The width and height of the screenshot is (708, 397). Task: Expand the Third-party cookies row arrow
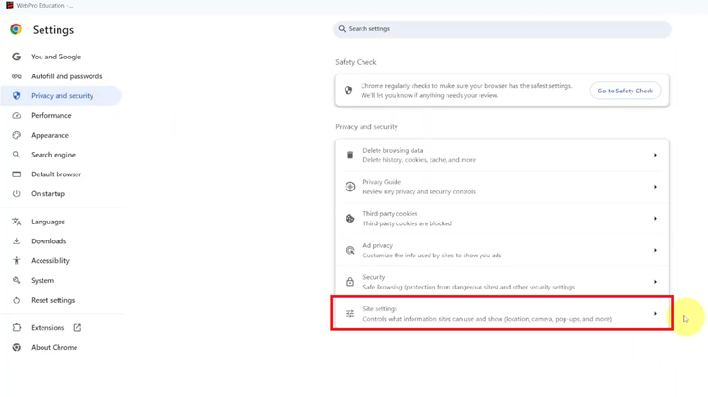[655, 219]
